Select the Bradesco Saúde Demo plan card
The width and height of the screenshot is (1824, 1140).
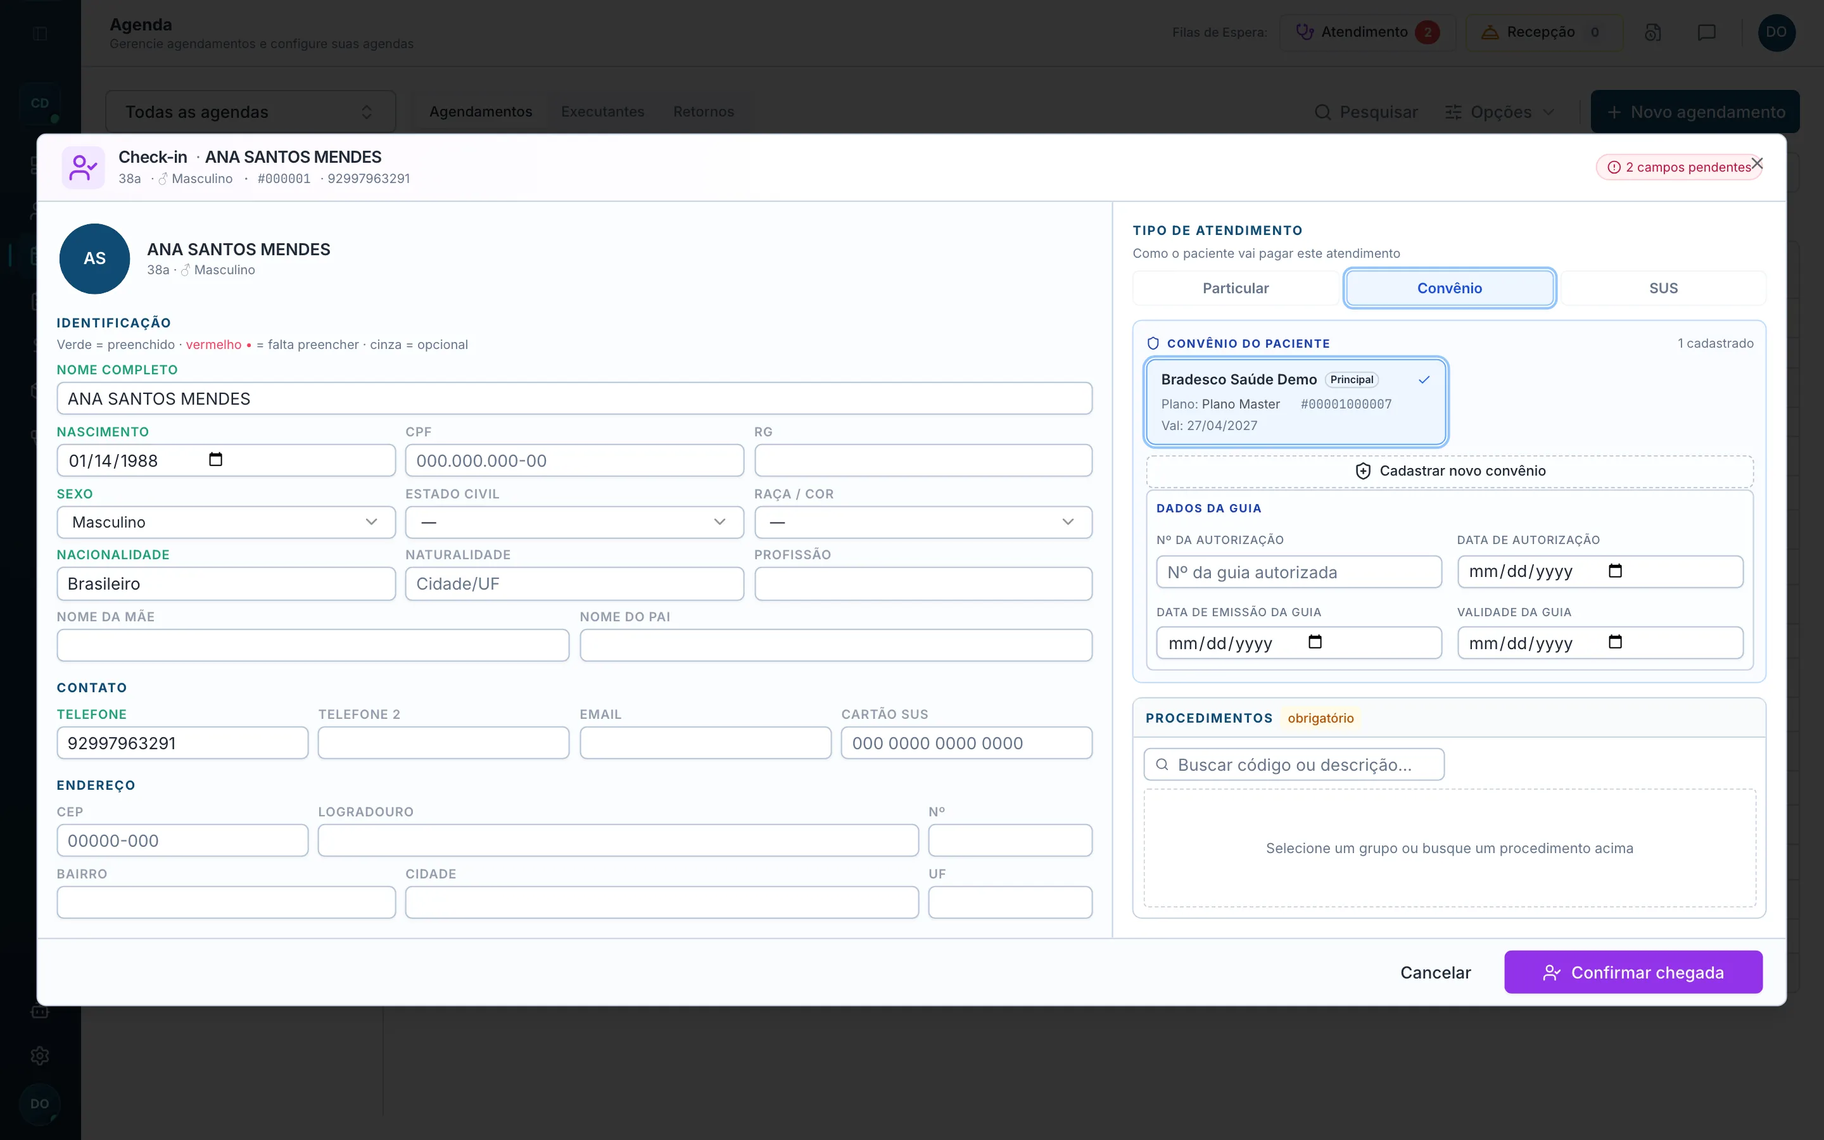(1296, 402)
